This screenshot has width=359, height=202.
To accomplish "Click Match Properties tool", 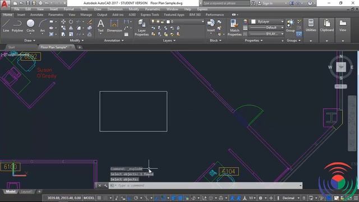I will pyautogui.click(x=234, y=27).
